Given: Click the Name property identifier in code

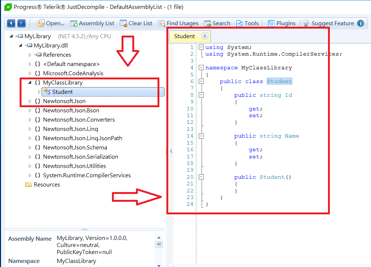Looking at the screenshot, I should point(292,136).
